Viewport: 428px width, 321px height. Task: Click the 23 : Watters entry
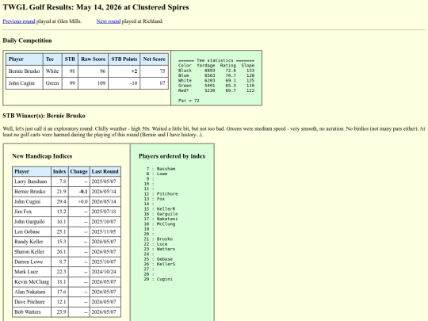159,249
